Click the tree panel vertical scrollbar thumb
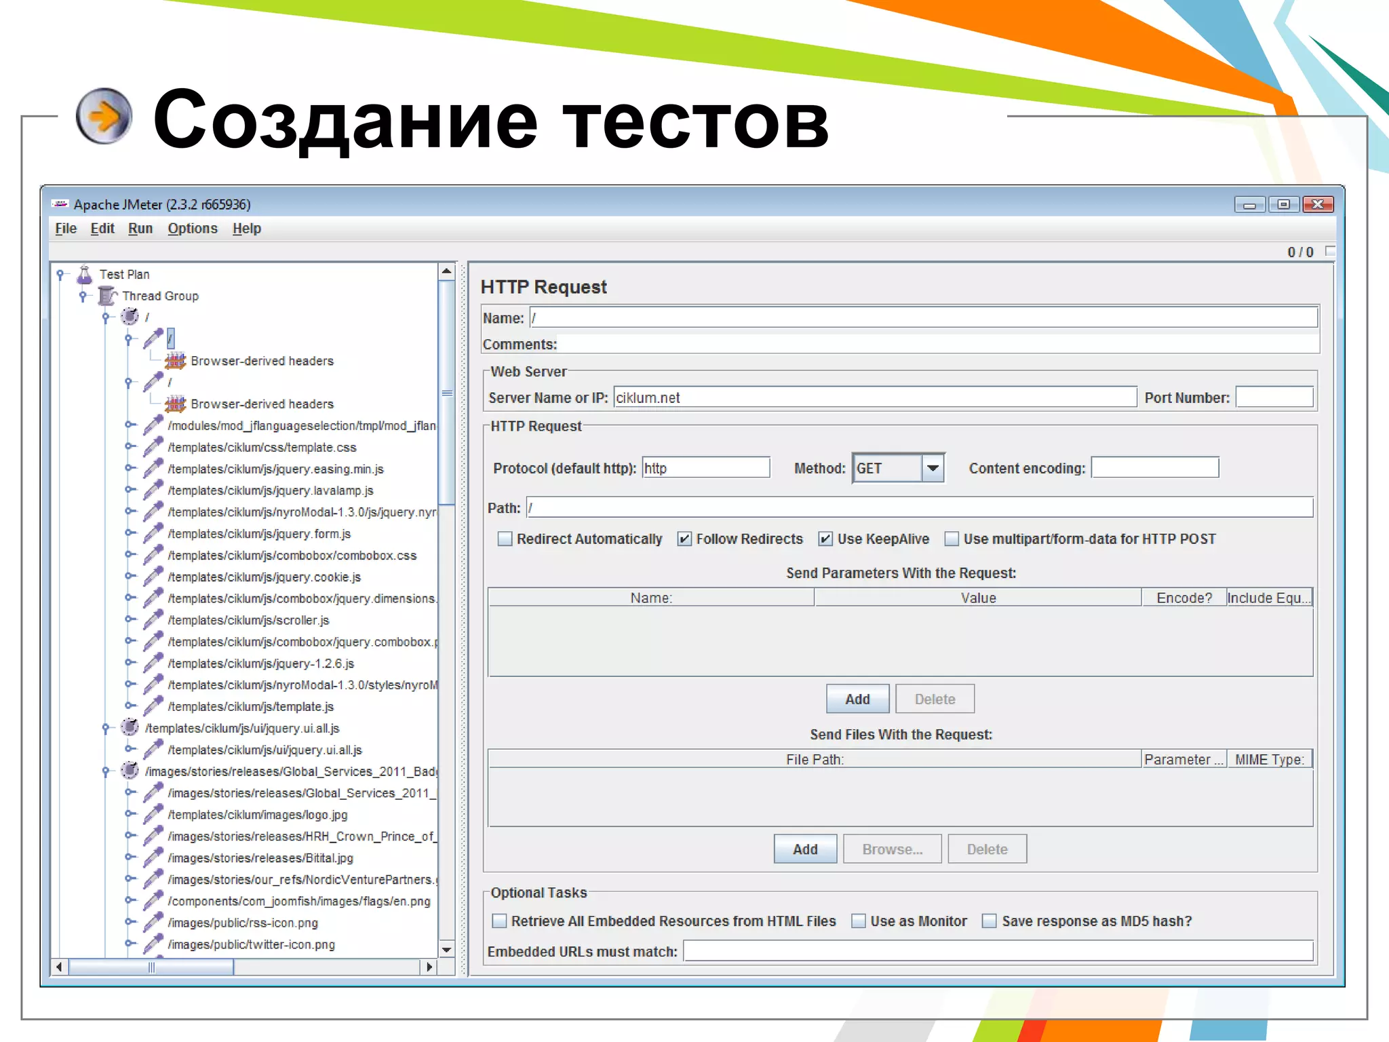1389x1042 pixels. click(447, 393)
